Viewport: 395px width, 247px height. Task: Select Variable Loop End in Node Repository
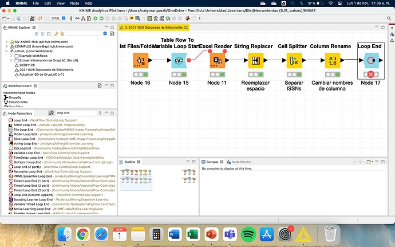(26, 153)
